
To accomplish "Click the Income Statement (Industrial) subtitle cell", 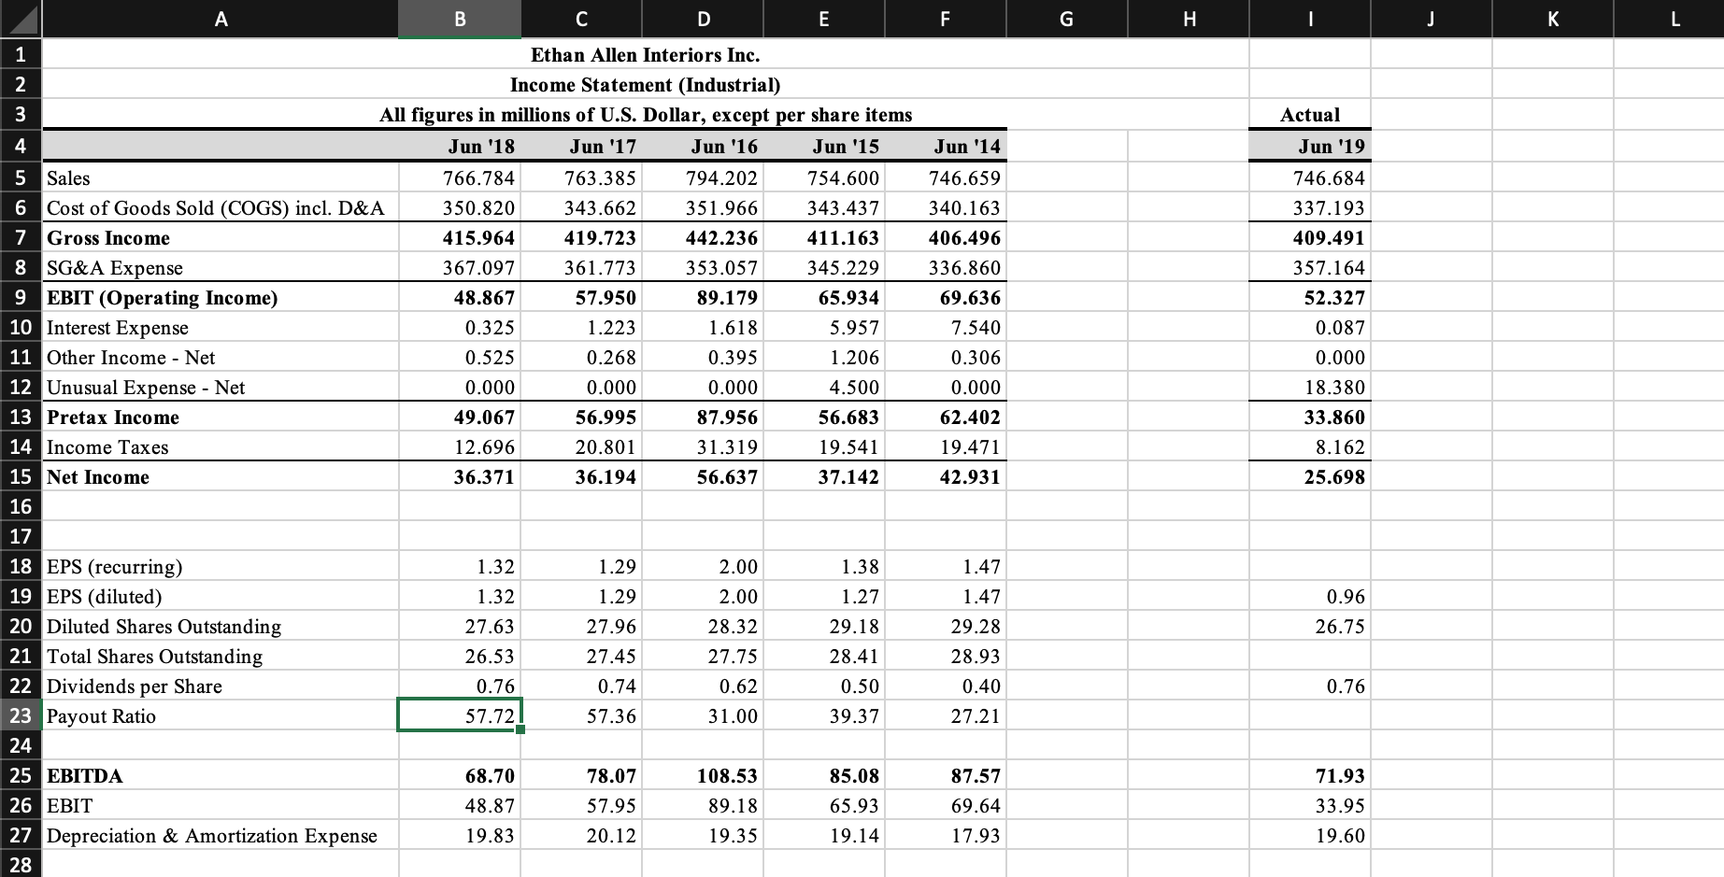I will pyautogui.click(x=644, y=84).
